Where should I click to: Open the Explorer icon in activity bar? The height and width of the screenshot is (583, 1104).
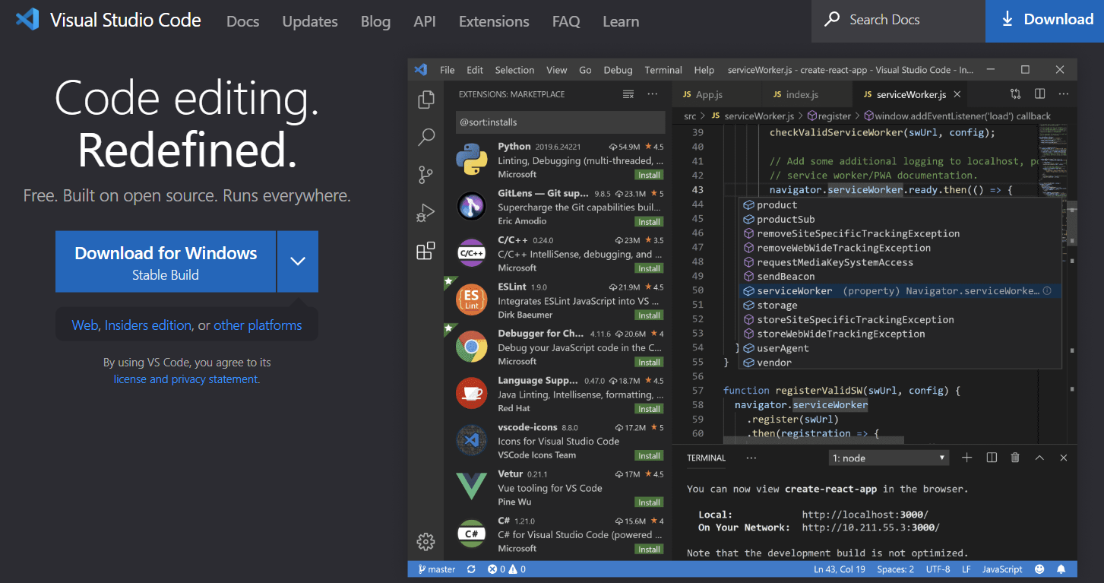(x=426, y=100)
